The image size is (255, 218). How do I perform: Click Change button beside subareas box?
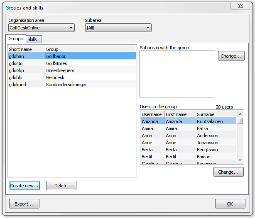231,56
